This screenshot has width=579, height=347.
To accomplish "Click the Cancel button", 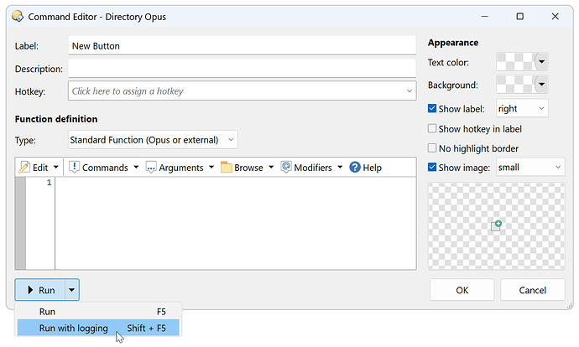I will click(x=533, y=290).
